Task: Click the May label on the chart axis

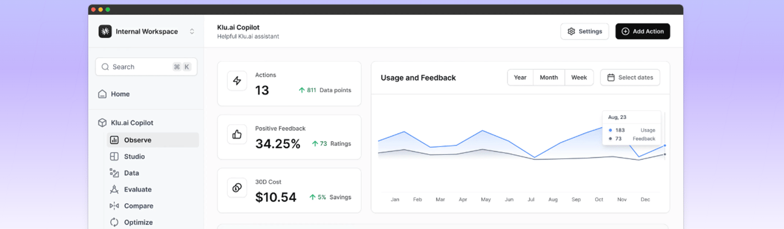Action: [x=486, y=200]
